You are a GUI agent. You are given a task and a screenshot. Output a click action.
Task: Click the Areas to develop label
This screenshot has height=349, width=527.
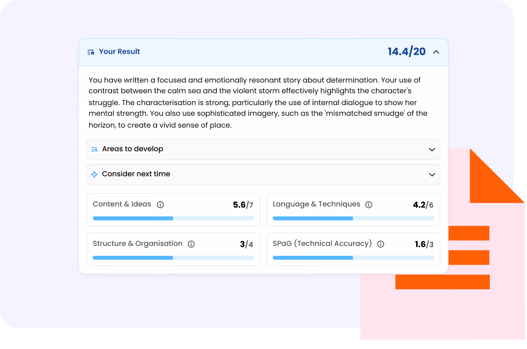click(x=133, y=149)
